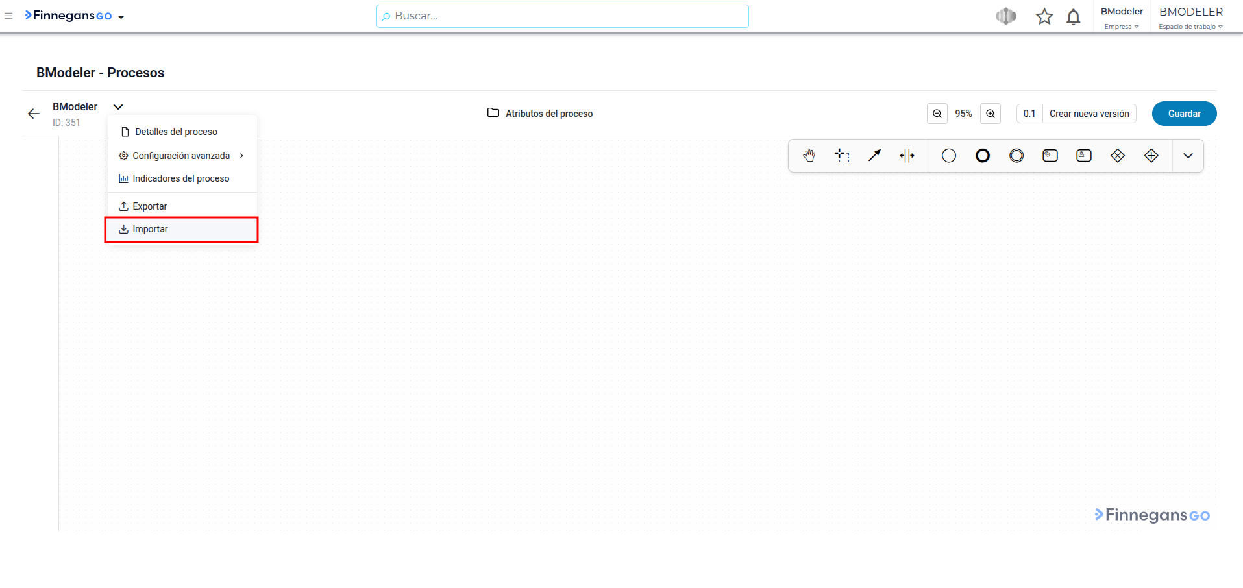Add a start event circle
This screenshot has height=588, width=1243.
coord(949,156)
